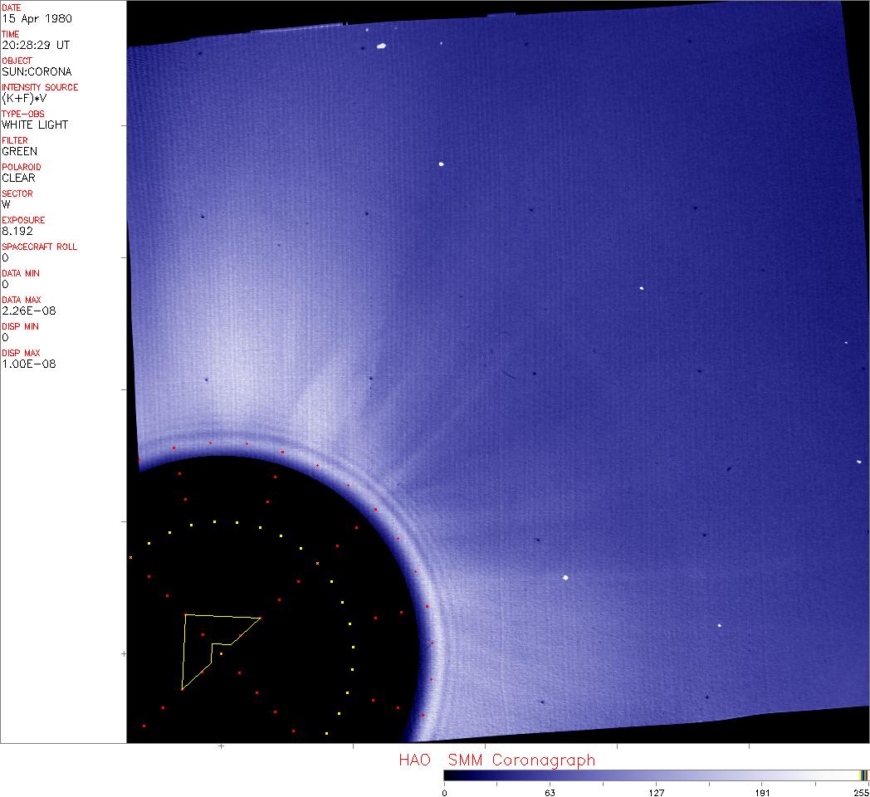The height and width of the screenshot is (797, 870).
Task: Select the WHITE LIGHT value
Action: click(35, 125)
